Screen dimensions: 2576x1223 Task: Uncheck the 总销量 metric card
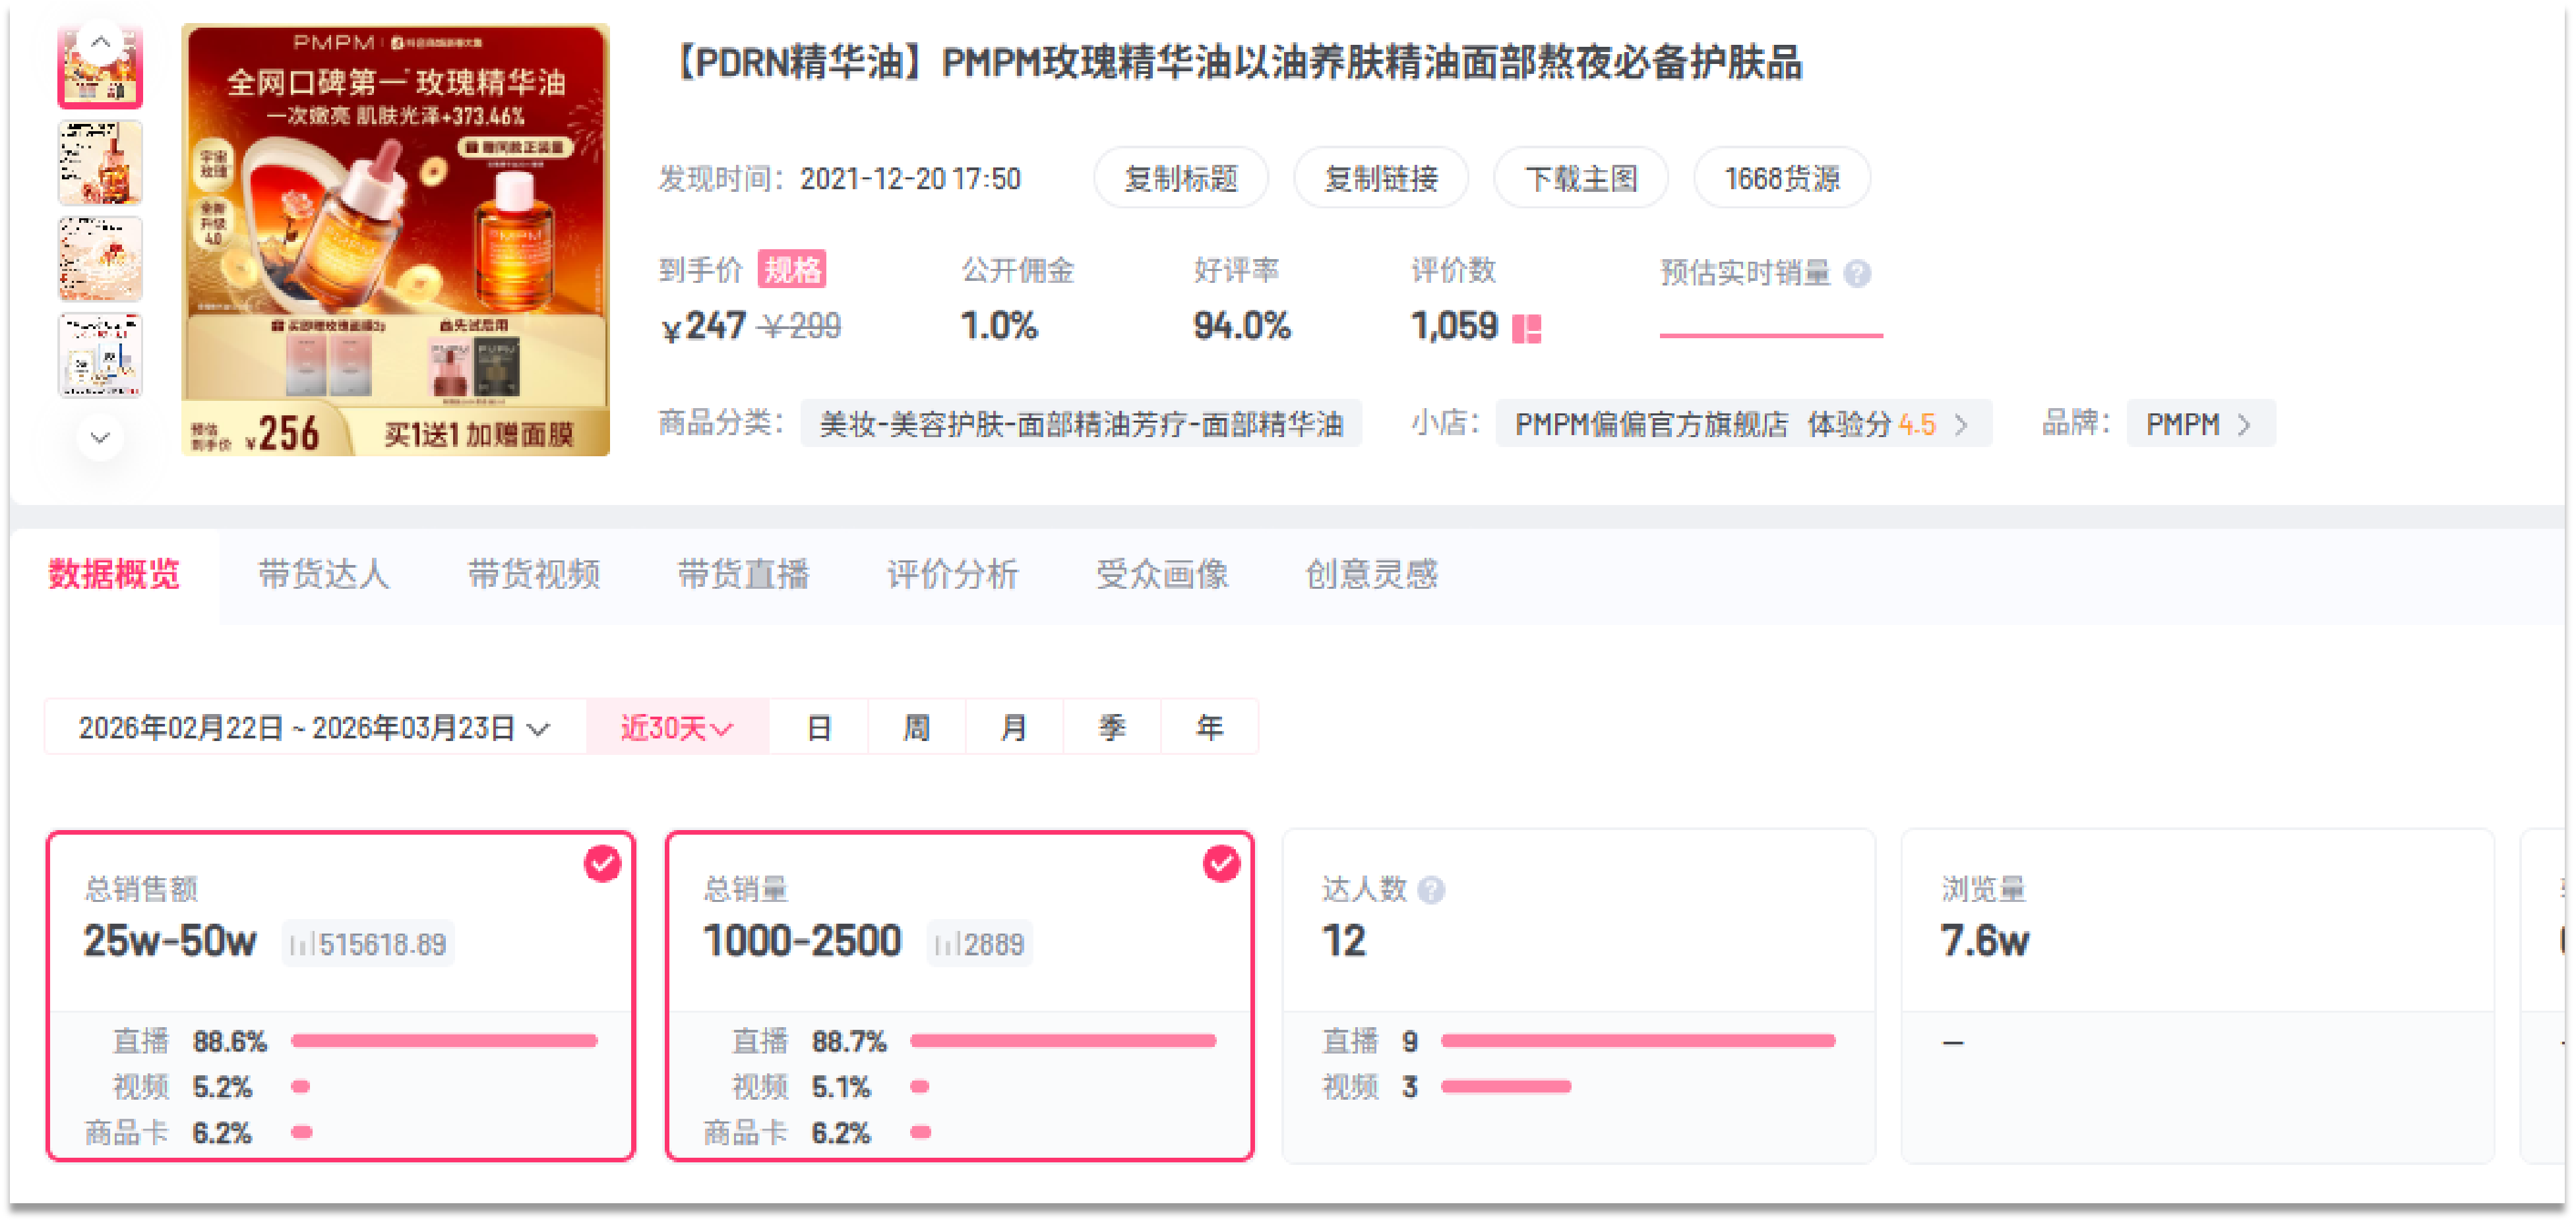point(1221,863)
